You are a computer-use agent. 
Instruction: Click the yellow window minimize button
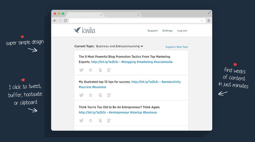click(x=59, y=14)
